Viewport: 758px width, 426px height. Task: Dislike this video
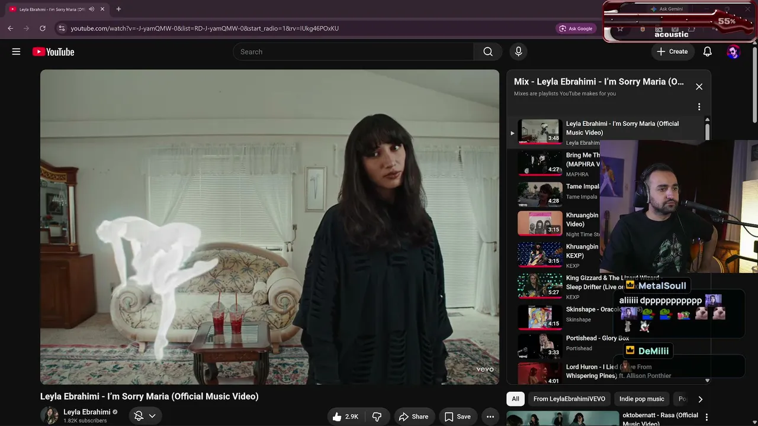point(377,417)
